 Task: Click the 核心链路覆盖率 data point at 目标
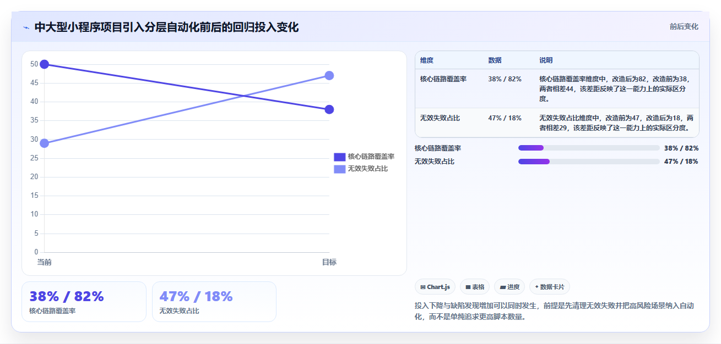329,109
